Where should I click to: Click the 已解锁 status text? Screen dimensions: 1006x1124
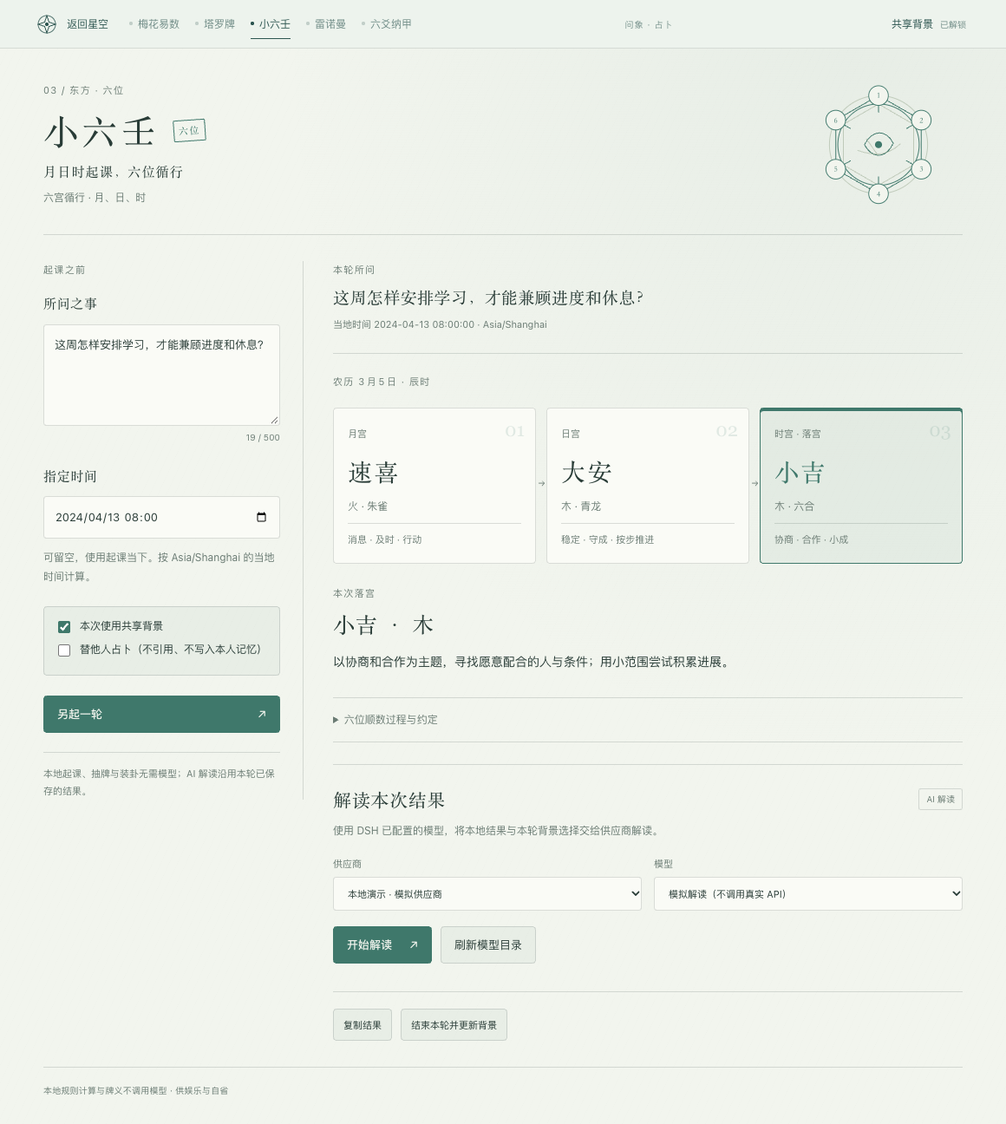[953, 25]
